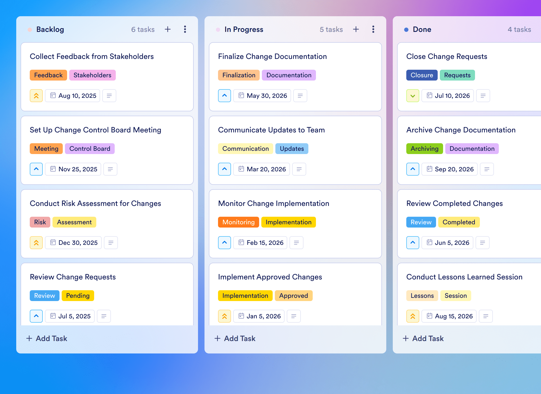
Task: Open description icon on Conduct Risk Assessment card
Action: point(111,243)
